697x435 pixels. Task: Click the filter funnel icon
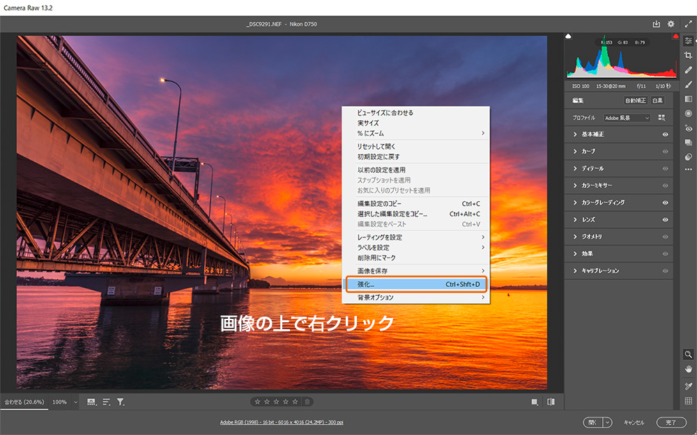pyautogui.click(x=121, y=402)
